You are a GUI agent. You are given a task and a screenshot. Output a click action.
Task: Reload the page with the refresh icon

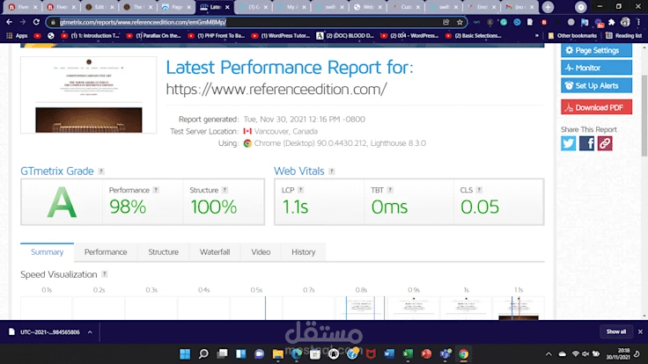point(36,22)
